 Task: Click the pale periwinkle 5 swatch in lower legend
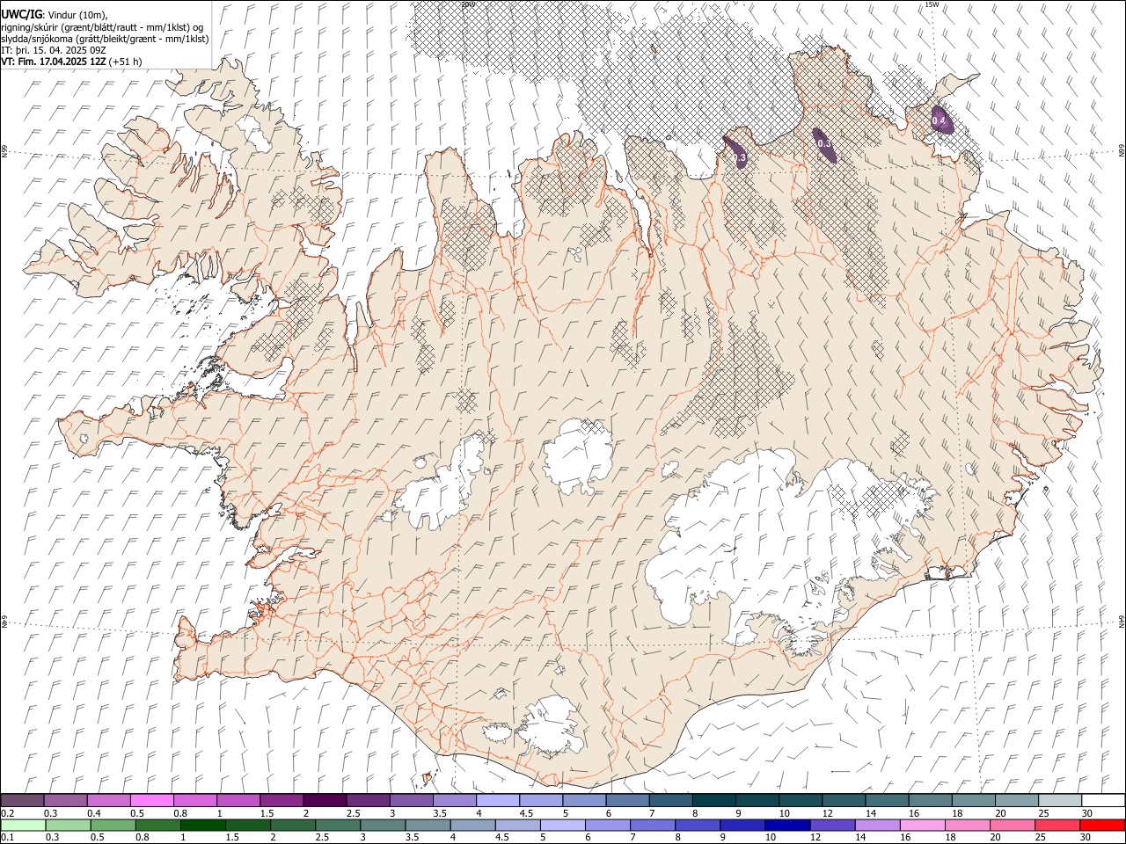click(x=563, y=826)
